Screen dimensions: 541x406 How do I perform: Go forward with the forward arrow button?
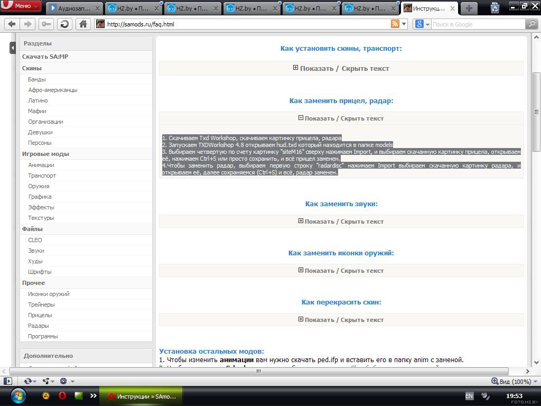(27, 24)
